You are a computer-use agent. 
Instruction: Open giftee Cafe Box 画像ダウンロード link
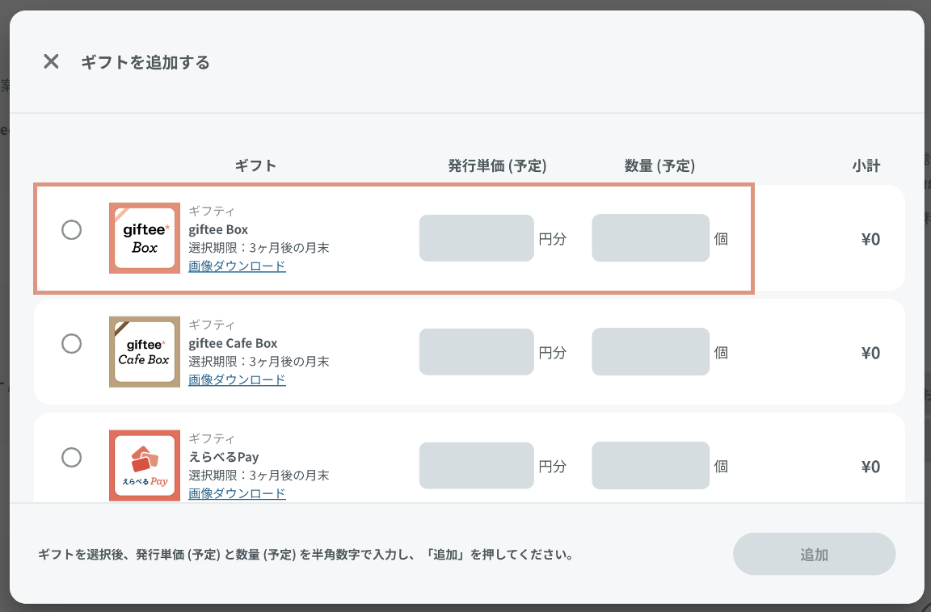point(237,379)
